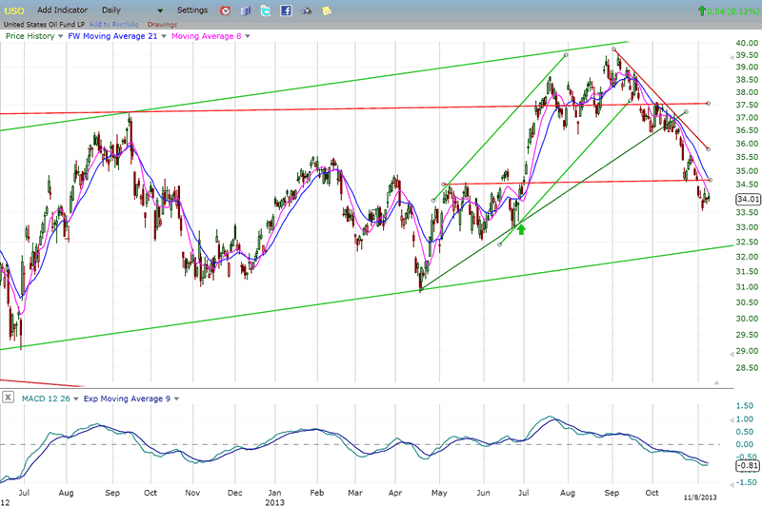Share chart on Facebook icon
The width and height of the screenshot is (762, 506).
(x=286, y=10)
